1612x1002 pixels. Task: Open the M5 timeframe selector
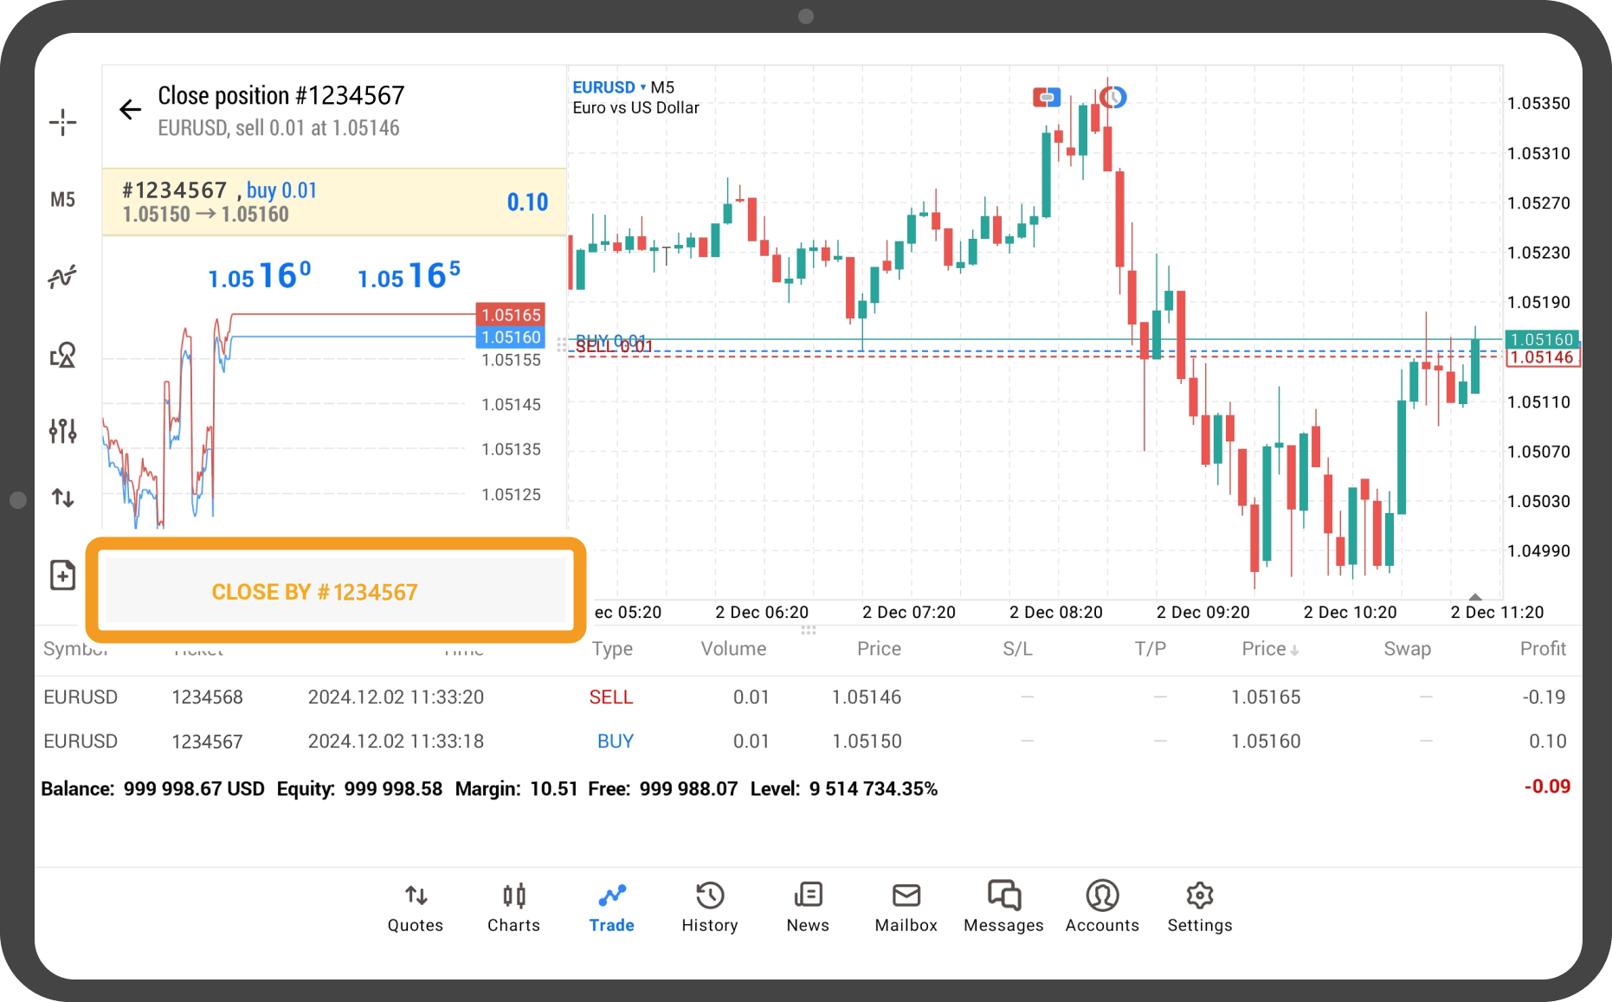pos(62,200)
